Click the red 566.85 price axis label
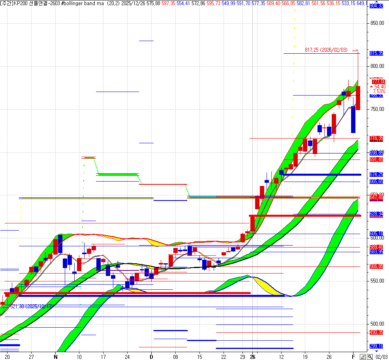 (376, 266)
